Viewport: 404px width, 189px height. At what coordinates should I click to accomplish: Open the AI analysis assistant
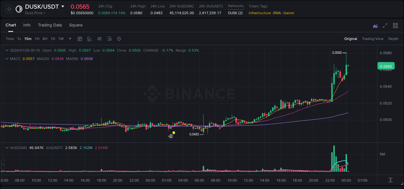tap(375, 25)
